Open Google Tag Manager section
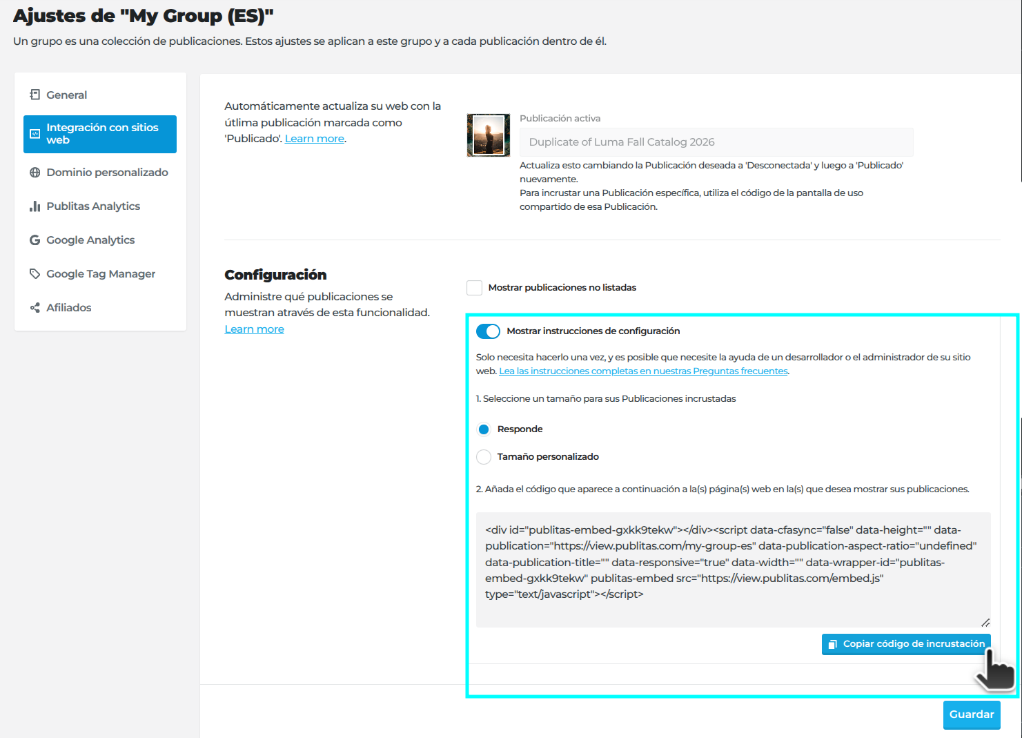Viewport: 1022px width, 738px height. coord(100,274)
